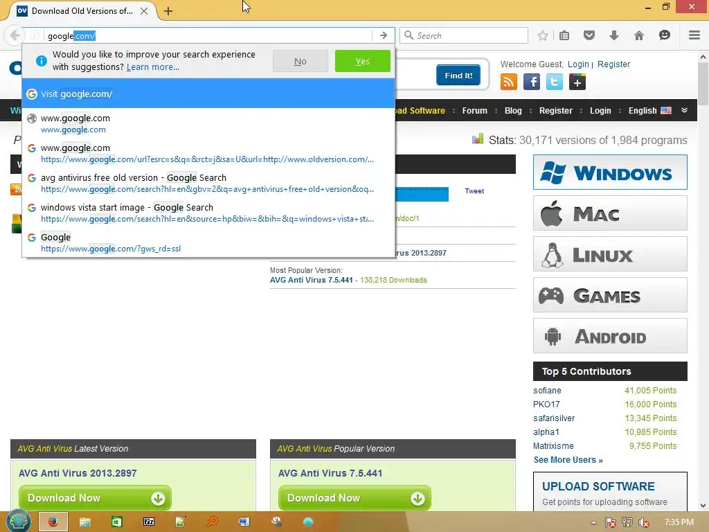709x532 pixels.
Task: Open the Twitter share icon
Action: coord(554,82)
